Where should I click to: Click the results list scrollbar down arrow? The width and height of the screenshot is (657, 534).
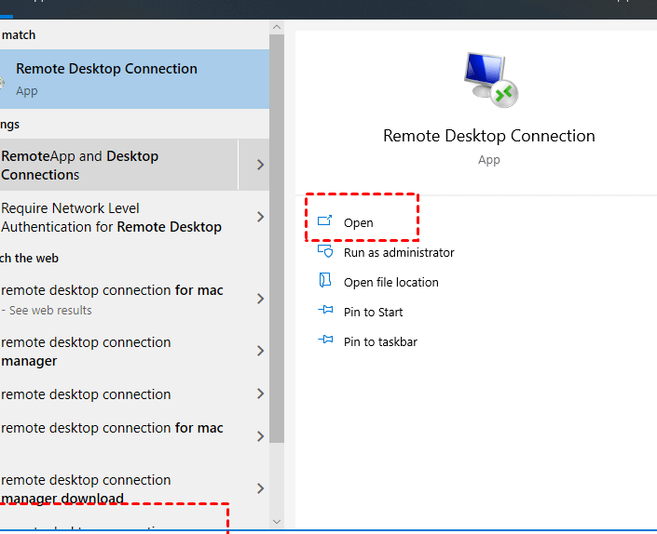tap(277, 522)
